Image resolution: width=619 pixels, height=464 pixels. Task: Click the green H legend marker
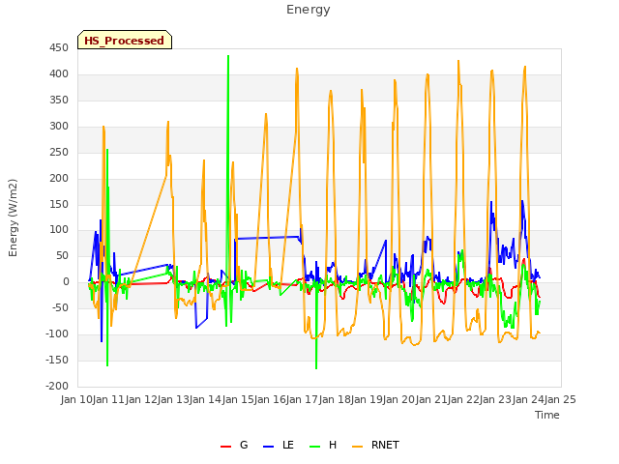point(315,447)
